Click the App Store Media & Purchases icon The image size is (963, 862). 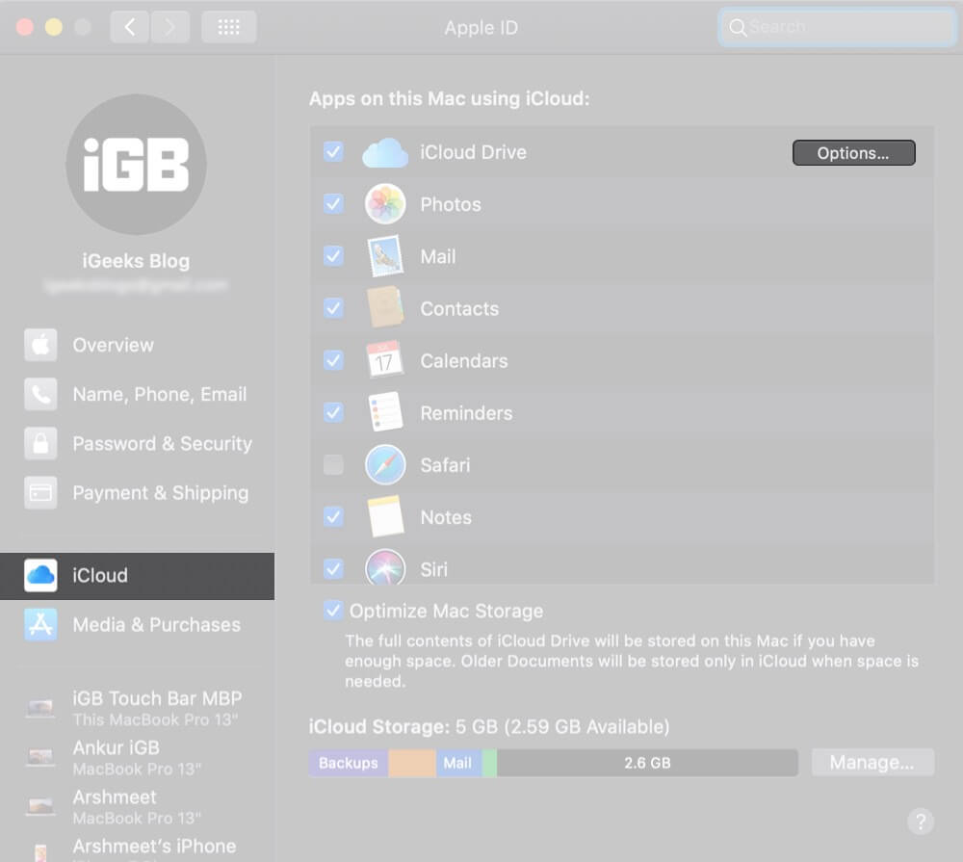point(40,624)
